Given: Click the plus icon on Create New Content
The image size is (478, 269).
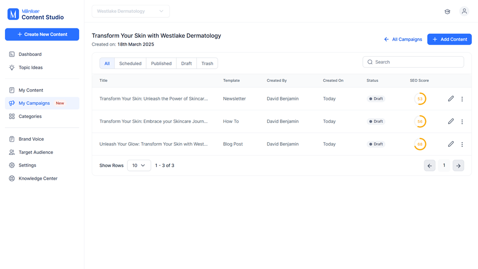Looking at the screenshot, I should 20,34.
